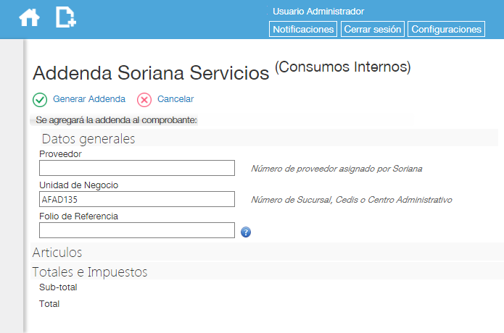Click the green Generar Addenda checkmark icon

(40, 100)
